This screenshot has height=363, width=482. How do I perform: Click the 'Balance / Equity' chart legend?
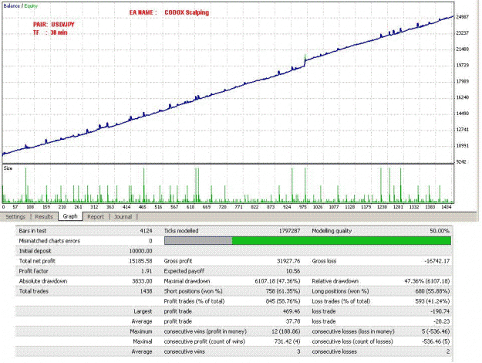coord(20,6)
